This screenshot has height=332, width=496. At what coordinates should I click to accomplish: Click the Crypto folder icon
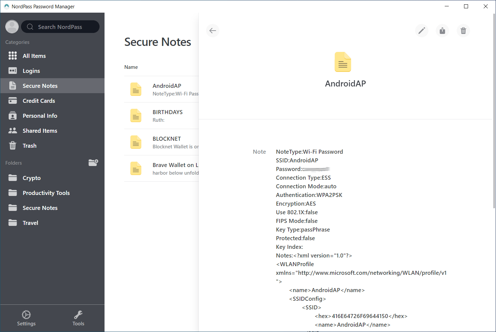(13, 178)
